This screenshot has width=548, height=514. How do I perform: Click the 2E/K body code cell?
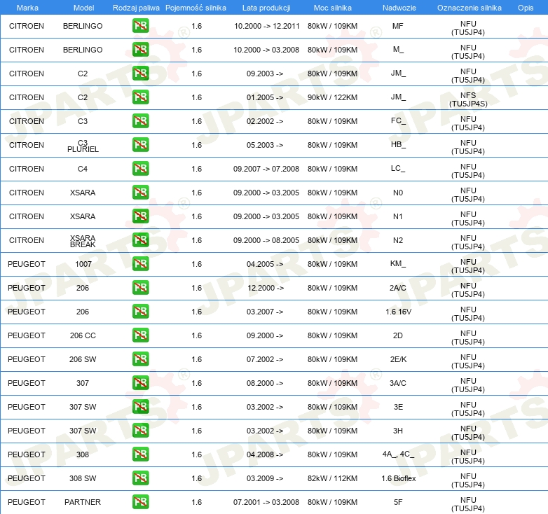(x=399, y=359)
